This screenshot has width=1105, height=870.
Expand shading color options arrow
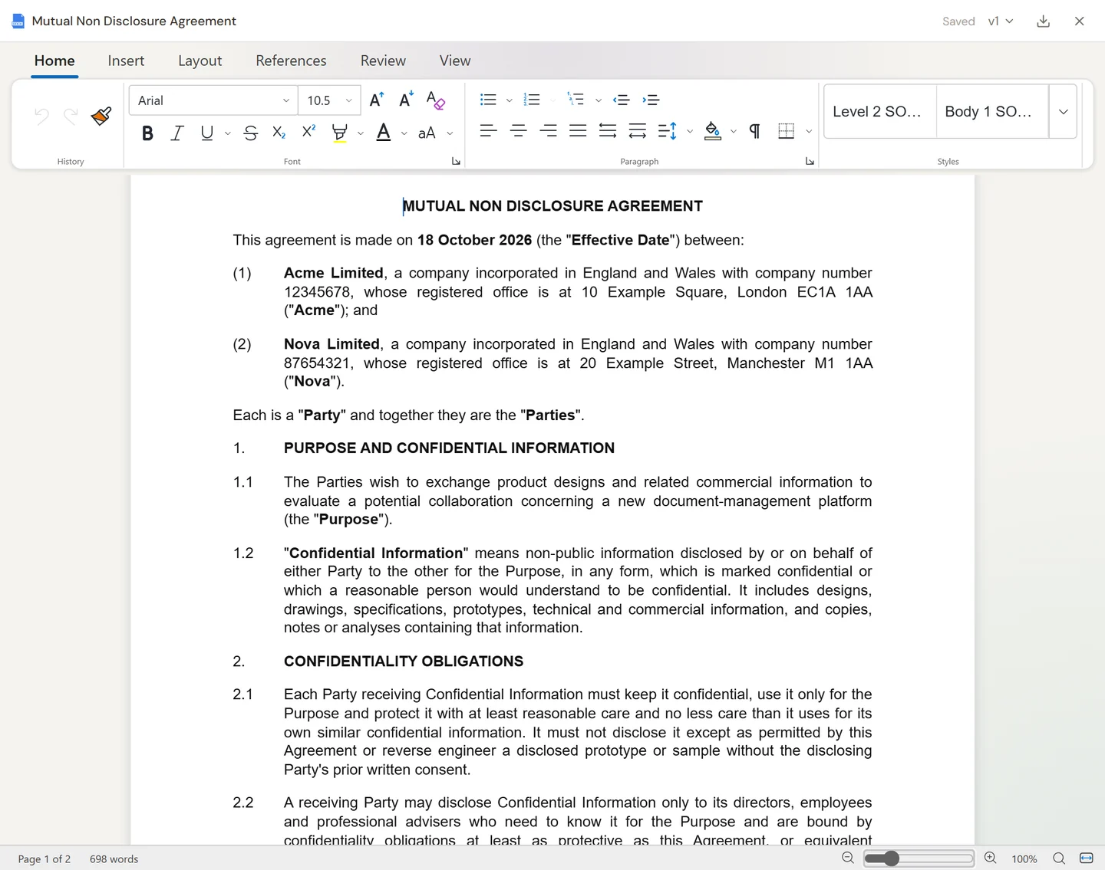734,131
